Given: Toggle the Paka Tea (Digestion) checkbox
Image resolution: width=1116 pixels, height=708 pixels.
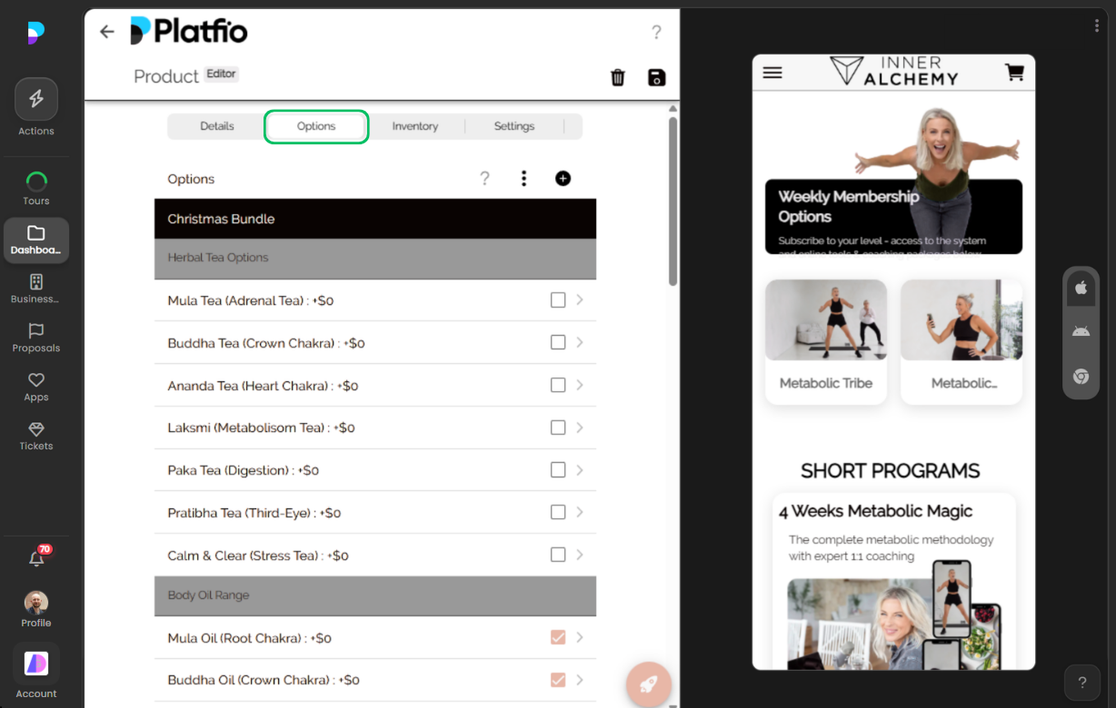Looking at the screenshot, I should pyautogui.click(x=558, y=470).
